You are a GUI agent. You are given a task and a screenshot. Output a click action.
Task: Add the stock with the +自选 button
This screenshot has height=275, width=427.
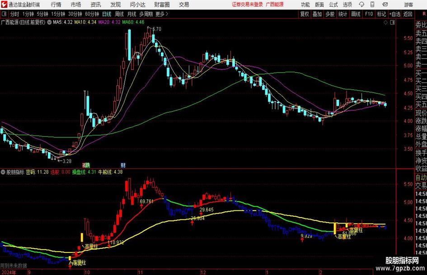point(394,14)
